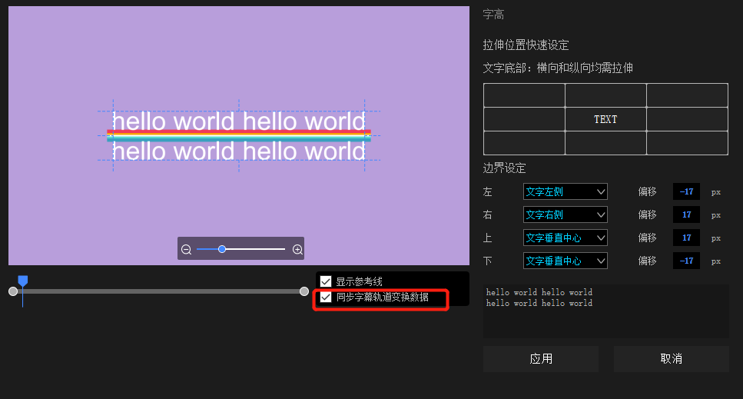Toggle the 同步字幕轨道变换数据 checkbox

click(x=326, y=297)
